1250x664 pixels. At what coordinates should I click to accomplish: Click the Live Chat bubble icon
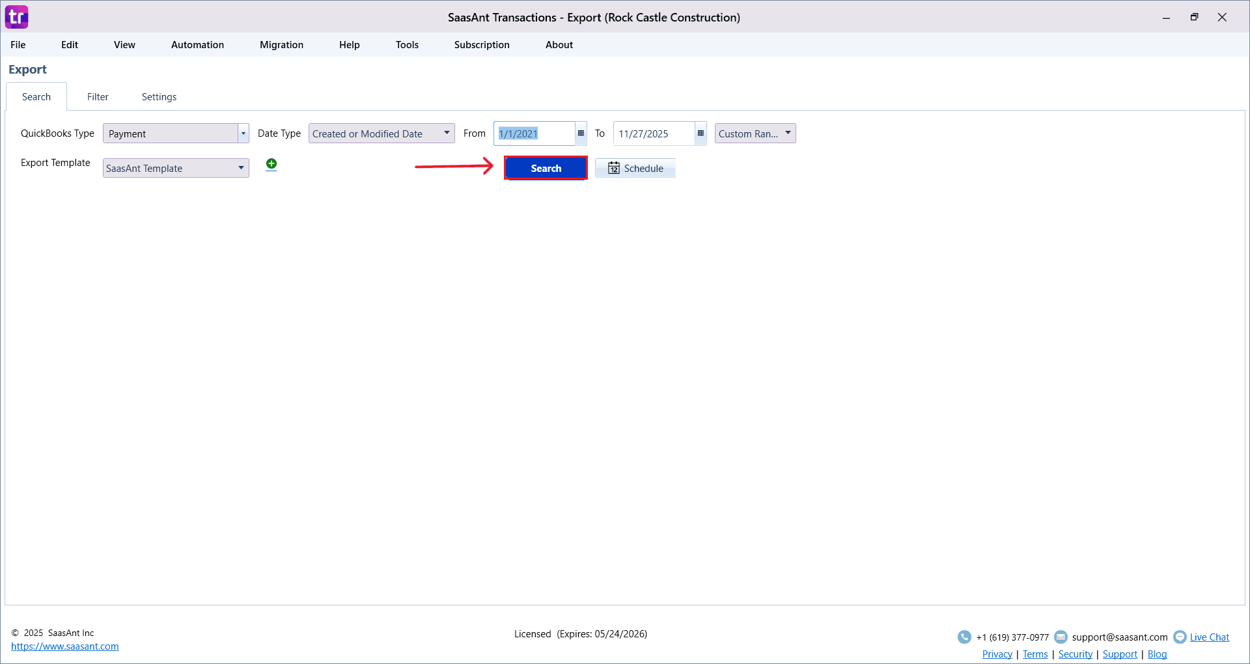(1181, 637)
